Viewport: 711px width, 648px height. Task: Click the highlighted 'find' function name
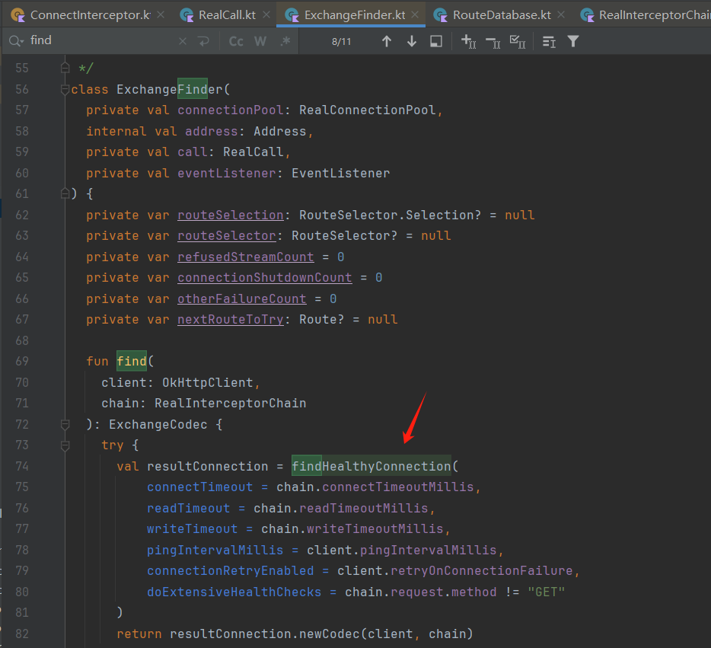pyautogui.click(x=132, y=362)
